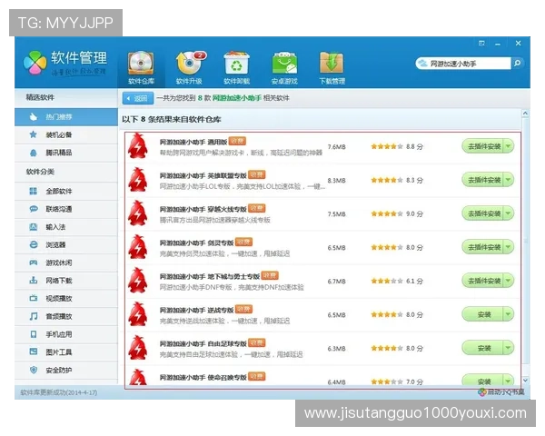Click 去插件安装 for 剑灵专版
Image resolution: width=545 pixels, height=436 pixels.
pos(483,247)
